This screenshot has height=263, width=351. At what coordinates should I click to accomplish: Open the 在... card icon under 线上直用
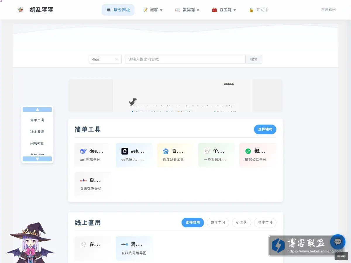83,245
